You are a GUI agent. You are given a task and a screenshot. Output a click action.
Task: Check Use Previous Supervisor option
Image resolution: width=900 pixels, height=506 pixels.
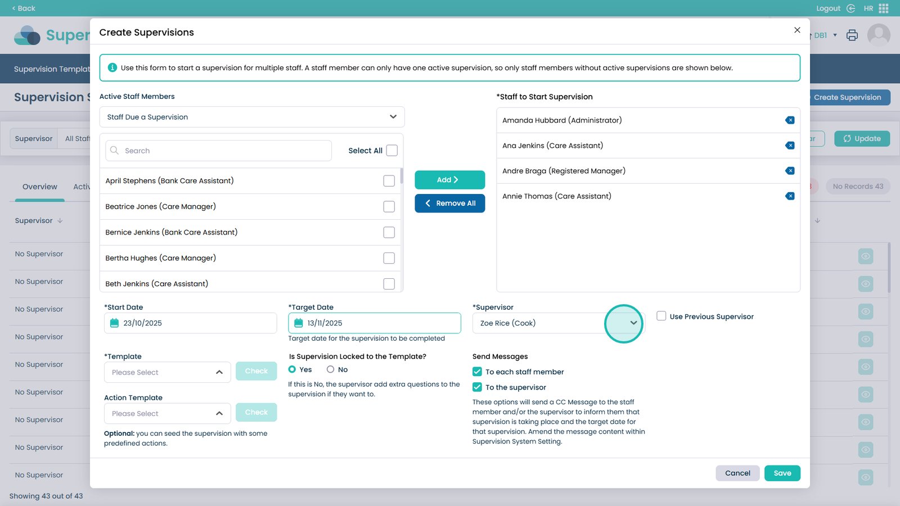pos(661,317)
